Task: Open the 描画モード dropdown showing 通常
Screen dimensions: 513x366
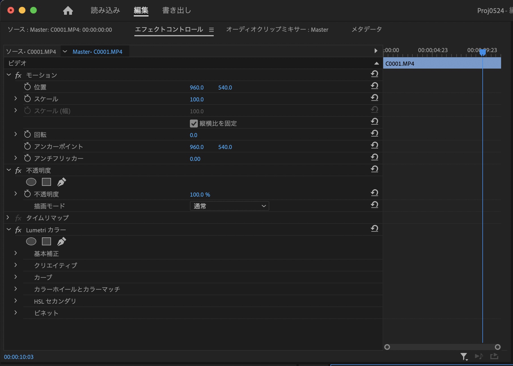Action: (229, 206)
